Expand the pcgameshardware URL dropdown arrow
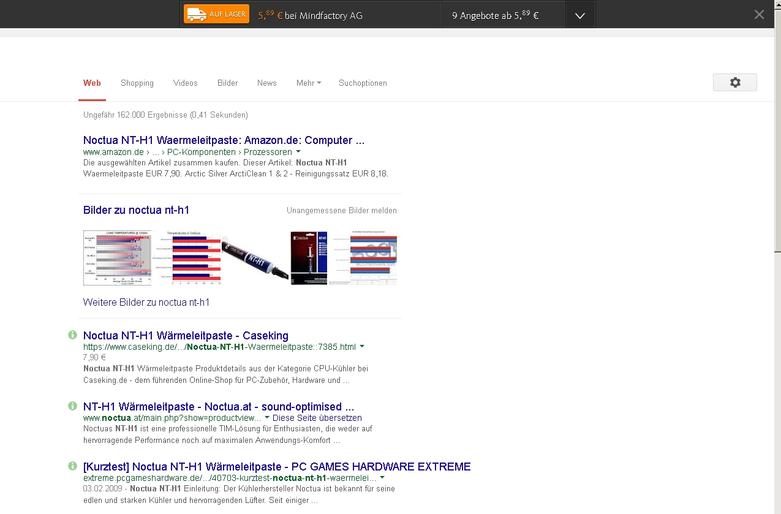781x514 pixels. point(382,478)
